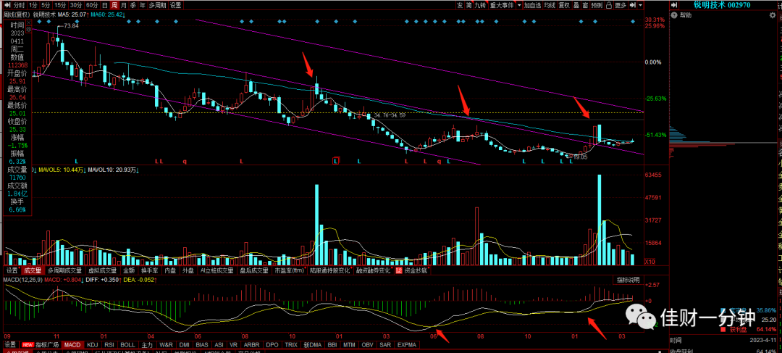782x353 pixels.
Task: Select the 内盘 tab
Action: 171,270
